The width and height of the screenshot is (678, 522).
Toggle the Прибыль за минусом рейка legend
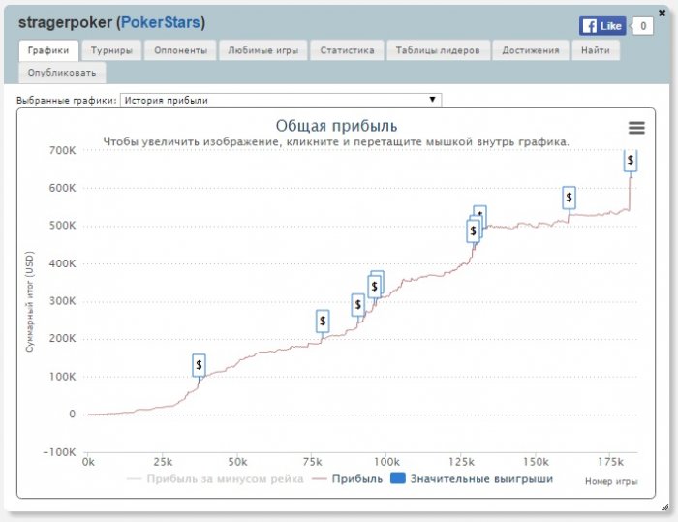pos(215,478)
